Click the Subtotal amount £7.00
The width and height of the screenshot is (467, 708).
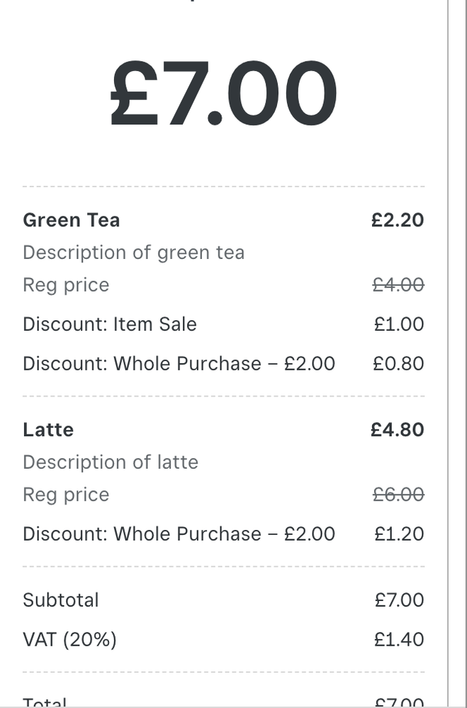[399, 600]
